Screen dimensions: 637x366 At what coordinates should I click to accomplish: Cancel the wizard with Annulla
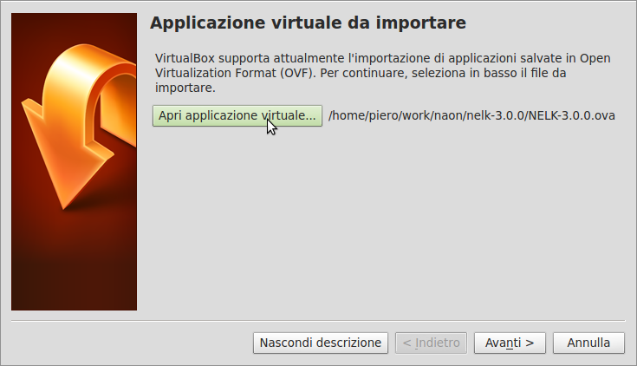click(x=588, y=343)
